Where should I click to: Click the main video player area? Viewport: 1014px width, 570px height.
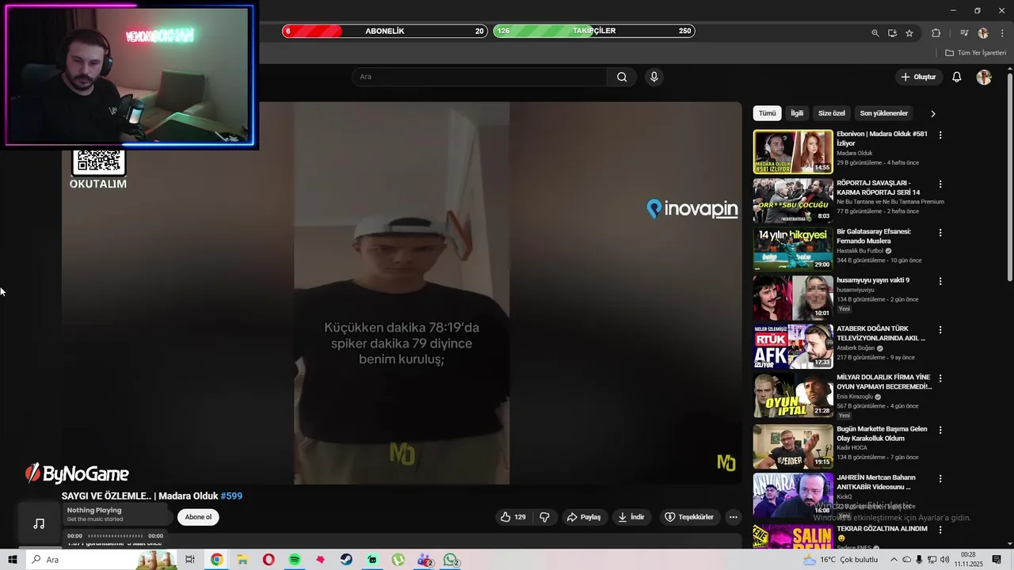pos(402,293)
